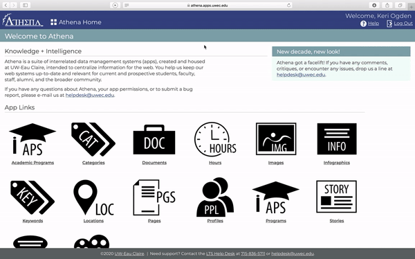The height and width of the screenshot is (259, 415).
Task: Click the Log Out link text
Action: point(403,24)
